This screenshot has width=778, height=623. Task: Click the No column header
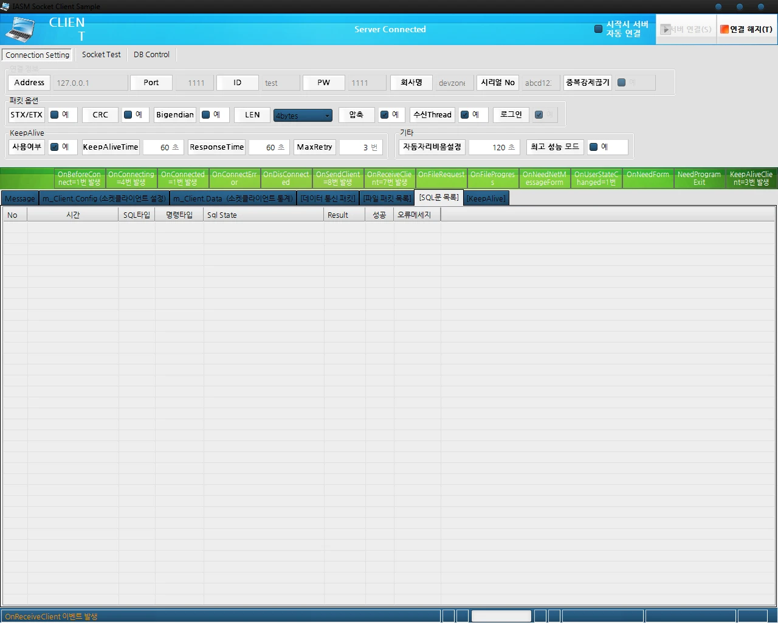pos(15,215)
